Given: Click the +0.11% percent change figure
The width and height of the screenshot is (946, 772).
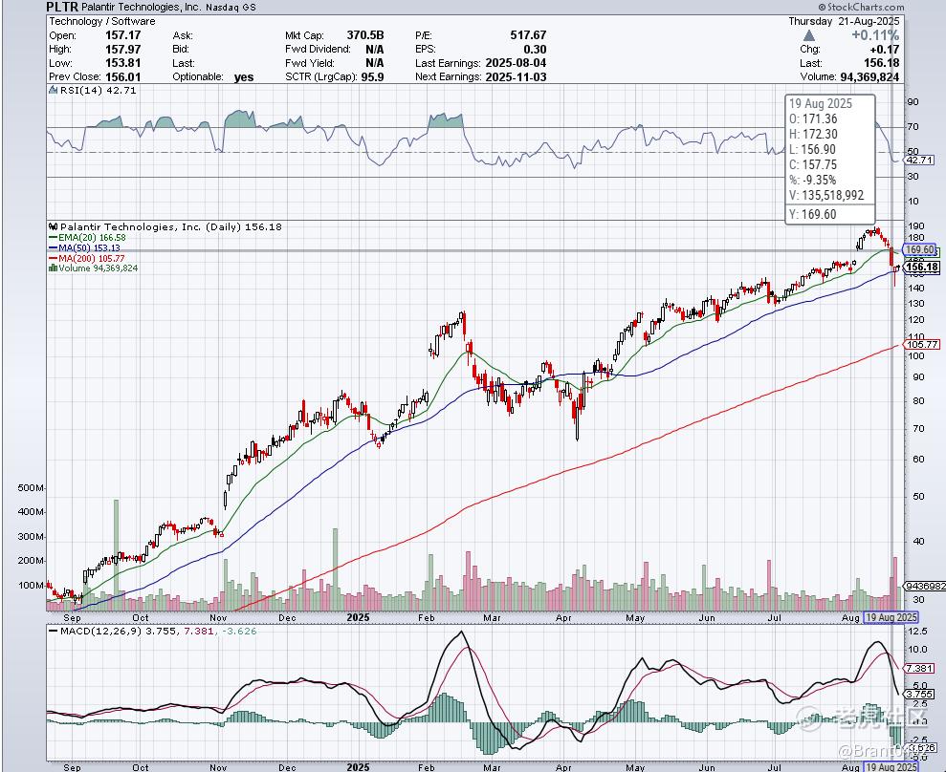Looking at the screenshot, I should (x=875, y=35).
